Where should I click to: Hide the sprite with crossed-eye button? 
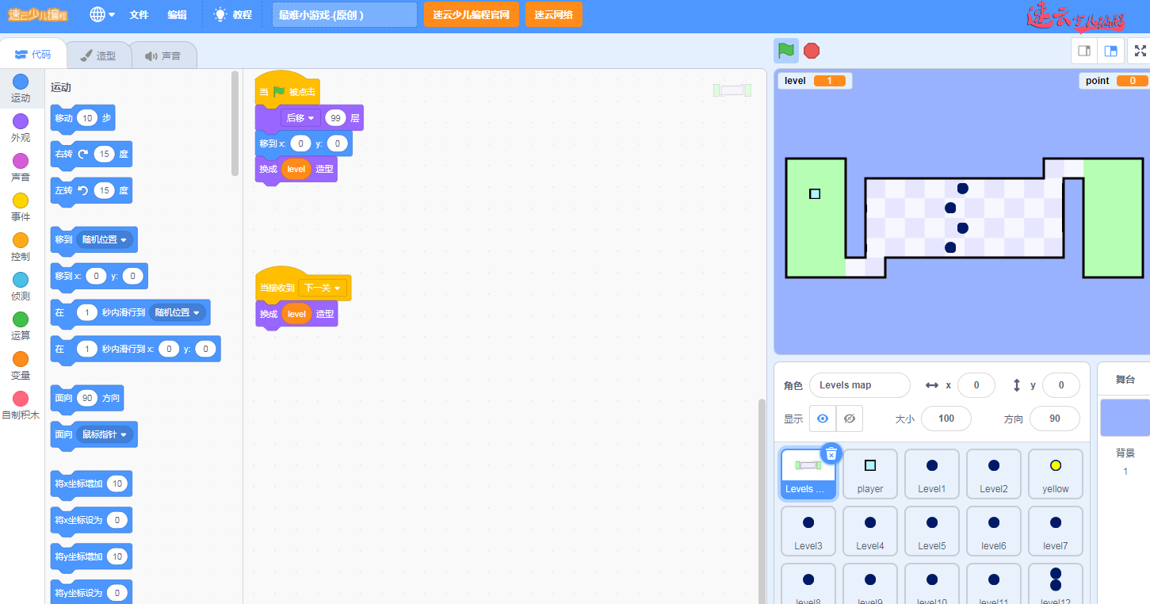click(850, 419)
